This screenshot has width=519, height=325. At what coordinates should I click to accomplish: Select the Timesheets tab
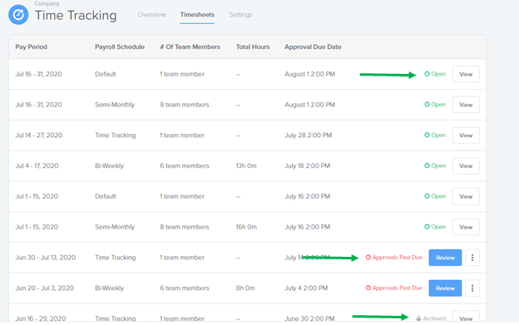pos(197,15)
